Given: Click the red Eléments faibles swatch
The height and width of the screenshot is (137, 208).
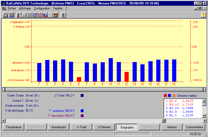Looking at the screenshot, I should pos(165,95).
